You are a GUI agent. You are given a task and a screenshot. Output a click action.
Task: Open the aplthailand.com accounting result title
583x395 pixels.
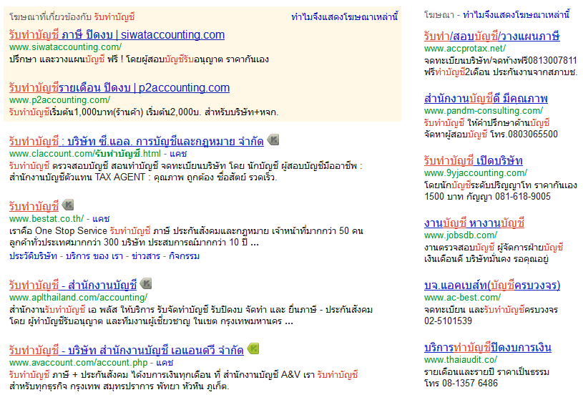(x=73, y=286)
